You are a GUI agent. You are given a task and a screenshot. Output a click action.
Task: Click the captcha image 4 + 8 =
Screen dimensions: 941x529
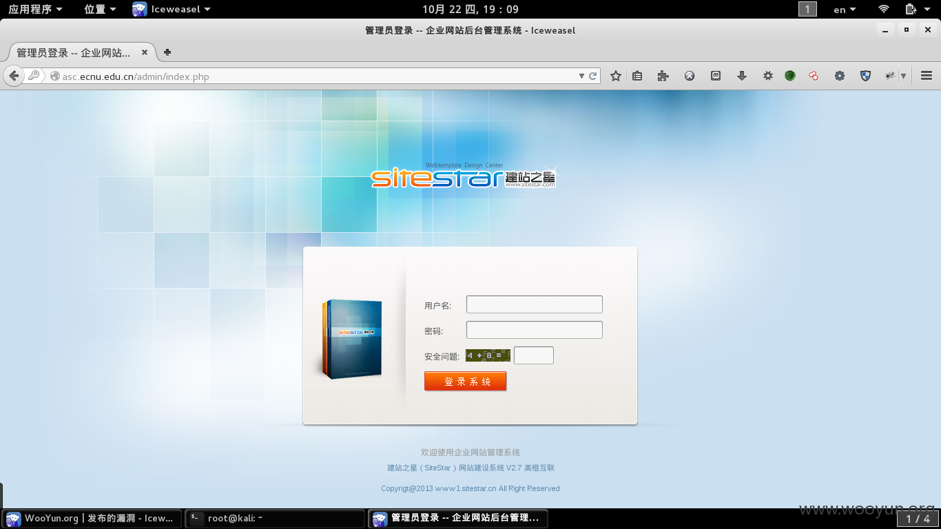[488, 355]
